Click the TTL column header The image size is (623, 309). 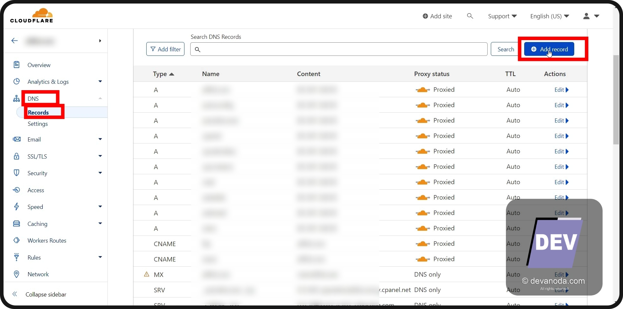[x=510, y=74]
